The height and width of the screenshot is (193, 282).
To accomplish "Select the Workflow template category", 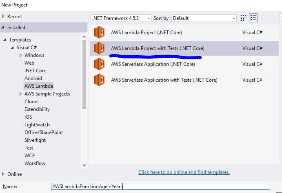I will [x=35, y=163].
